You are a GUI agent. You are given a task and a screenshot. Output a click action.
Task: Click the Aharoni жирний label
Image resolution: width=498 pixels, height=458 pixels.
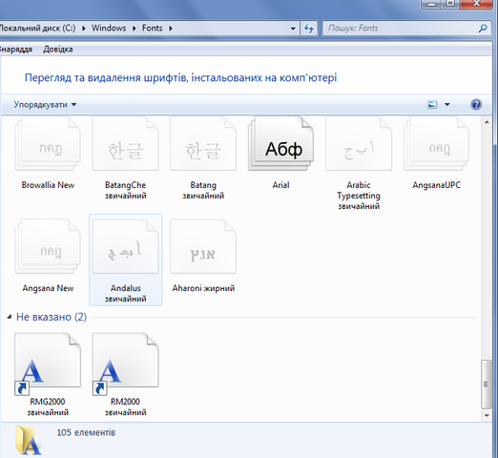(203, 288)
